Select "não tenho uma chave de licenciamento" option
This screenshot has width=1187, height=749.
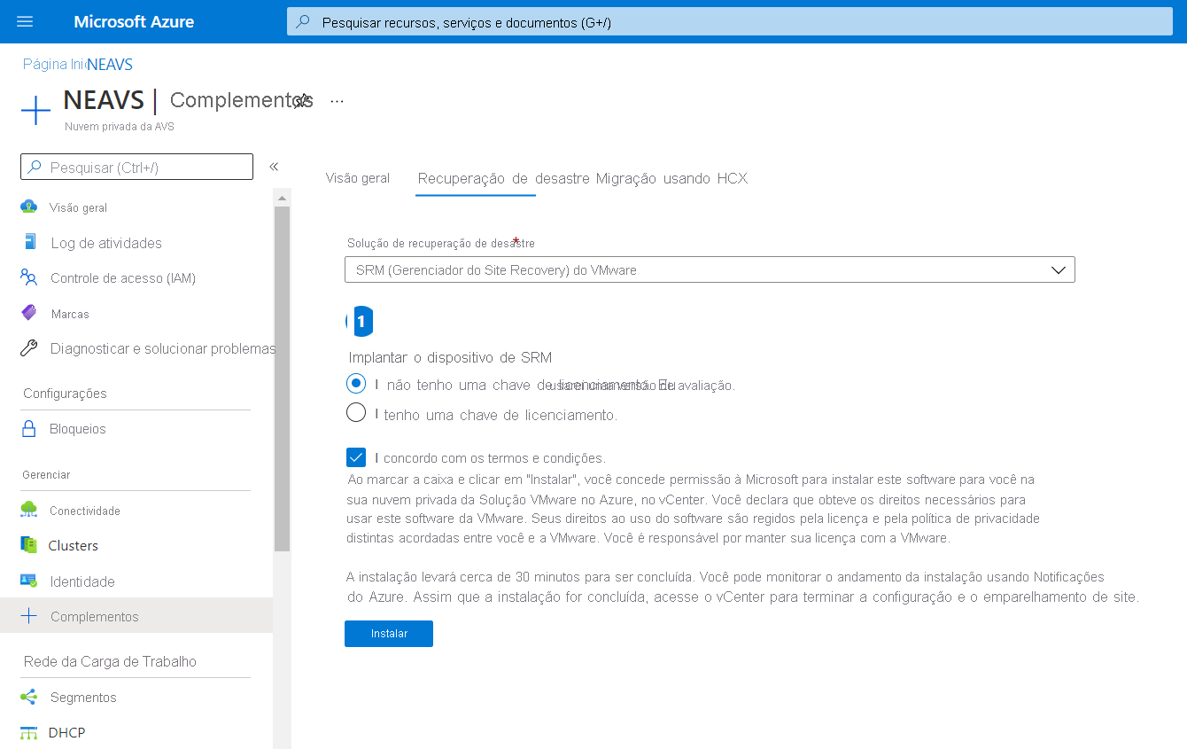point(356,384)
